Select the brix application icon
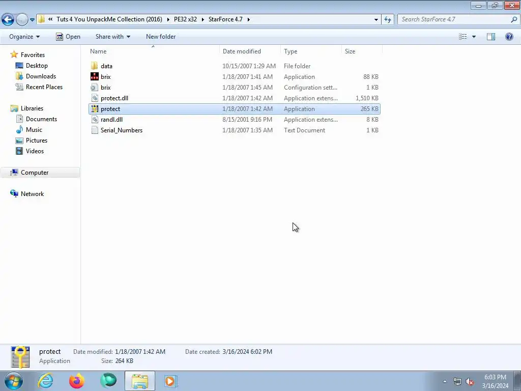Viewport: 521px width, 391px height. (x=94, y=76)
